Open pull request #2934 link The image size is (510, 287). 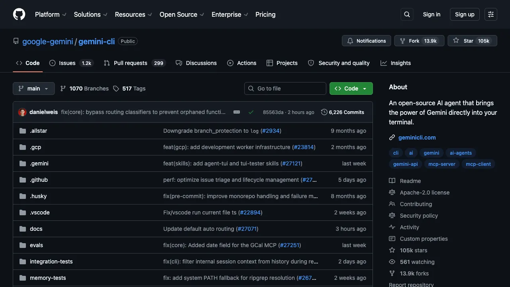271,131
